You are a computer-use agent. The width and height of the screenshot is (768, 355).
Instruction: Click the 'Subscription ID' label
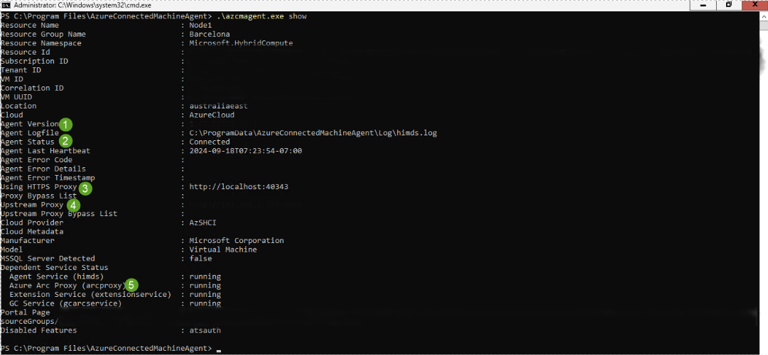34,61
